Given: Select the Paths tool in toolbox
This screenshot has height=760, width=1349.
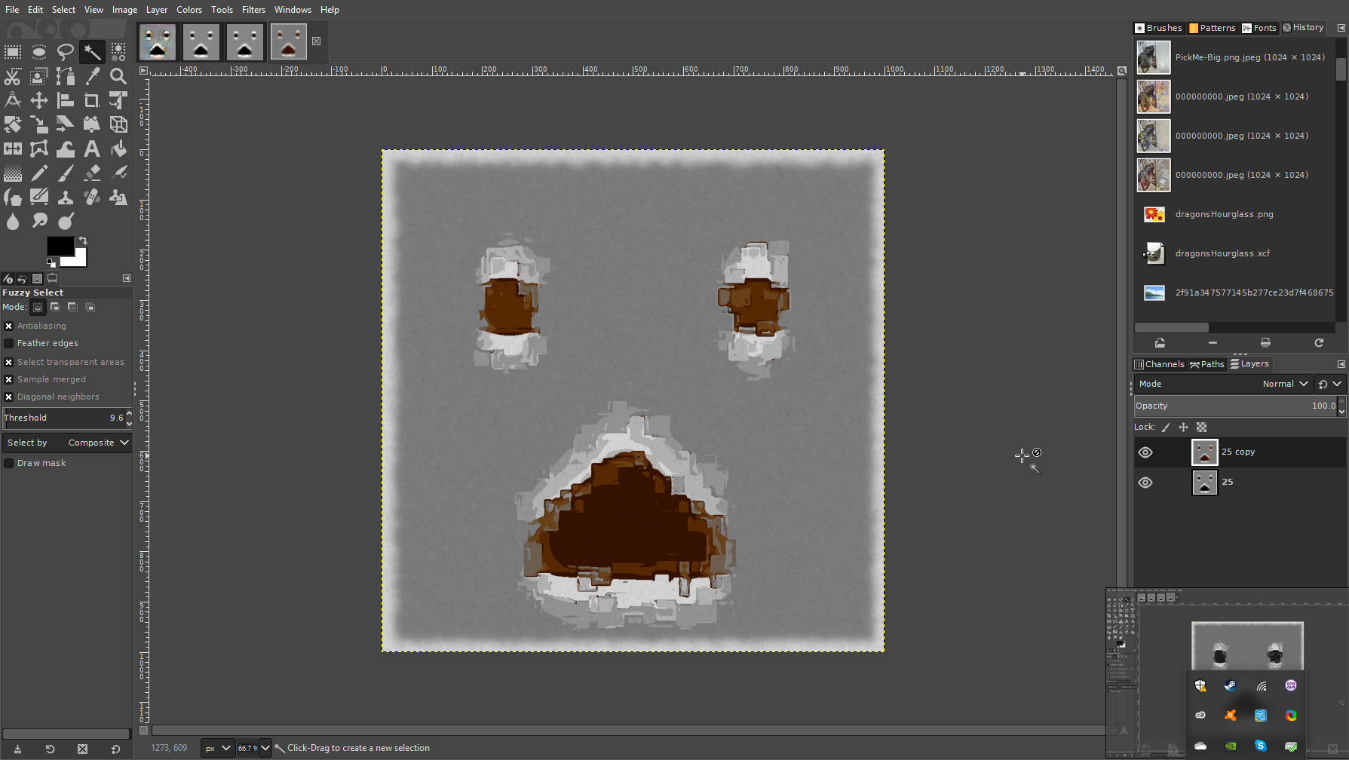Looking at the screenshot, I should 66,76.
